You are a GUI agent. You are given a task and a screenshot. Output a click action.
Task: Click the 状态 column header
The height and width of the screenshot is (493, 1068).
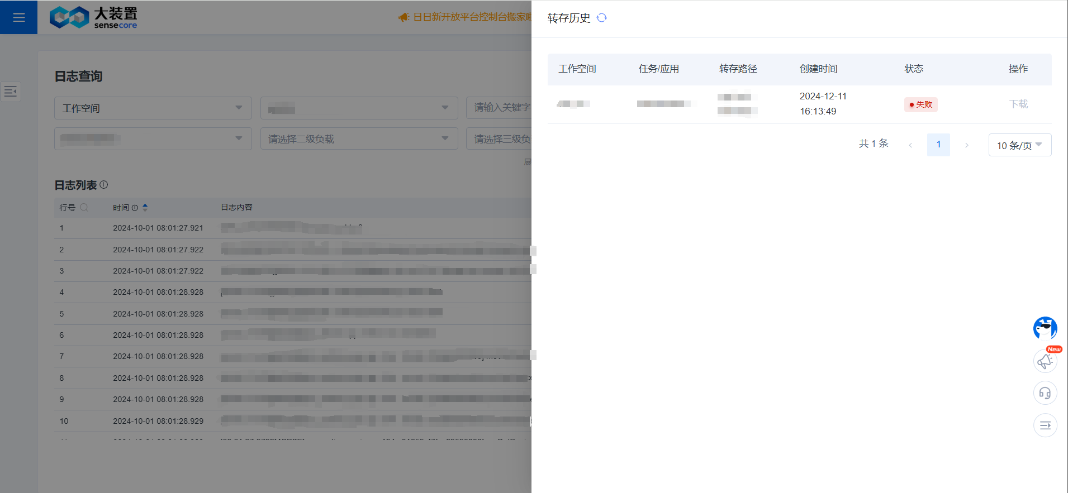(x=914, y=69)
